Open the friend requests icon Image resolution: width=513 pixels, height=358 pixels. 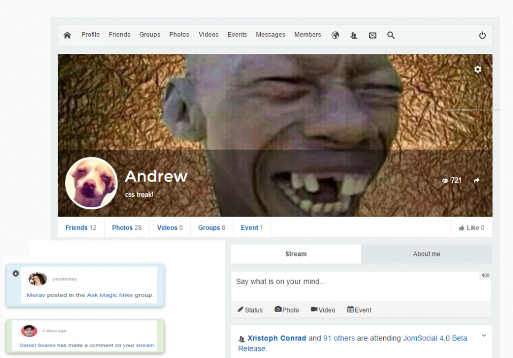pyautogui.click(x=354, y=35)
